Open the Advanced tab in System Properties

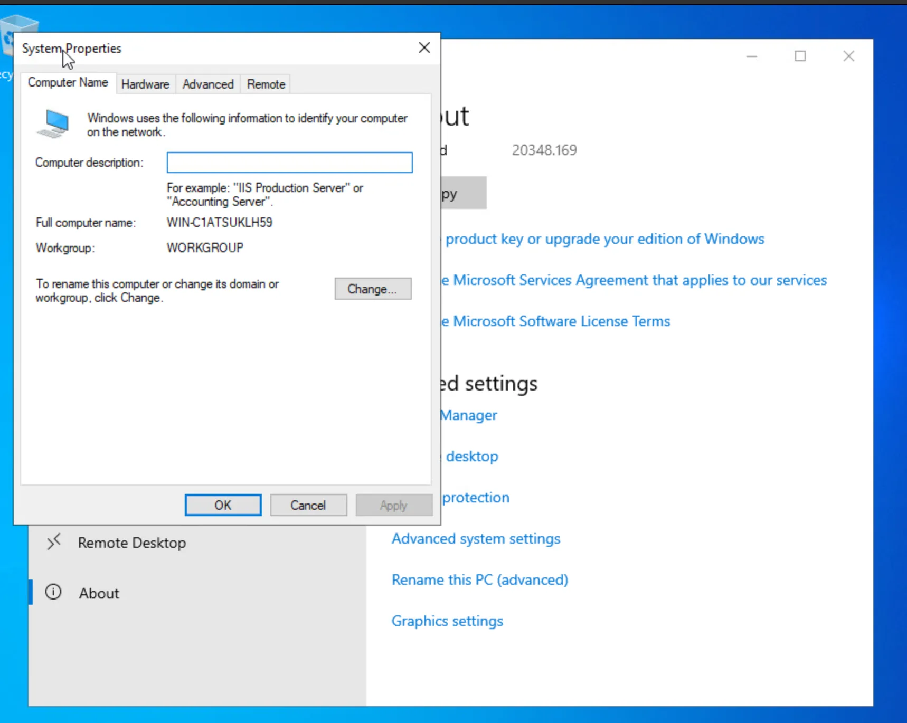coord(208,84)
